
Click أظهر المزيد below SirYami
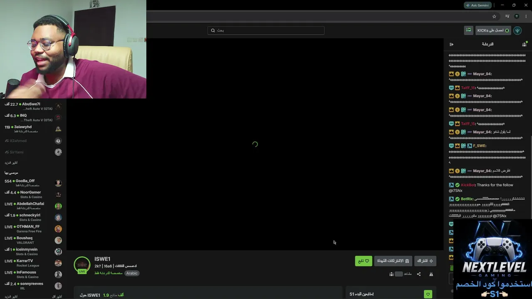tap(11, 163)
